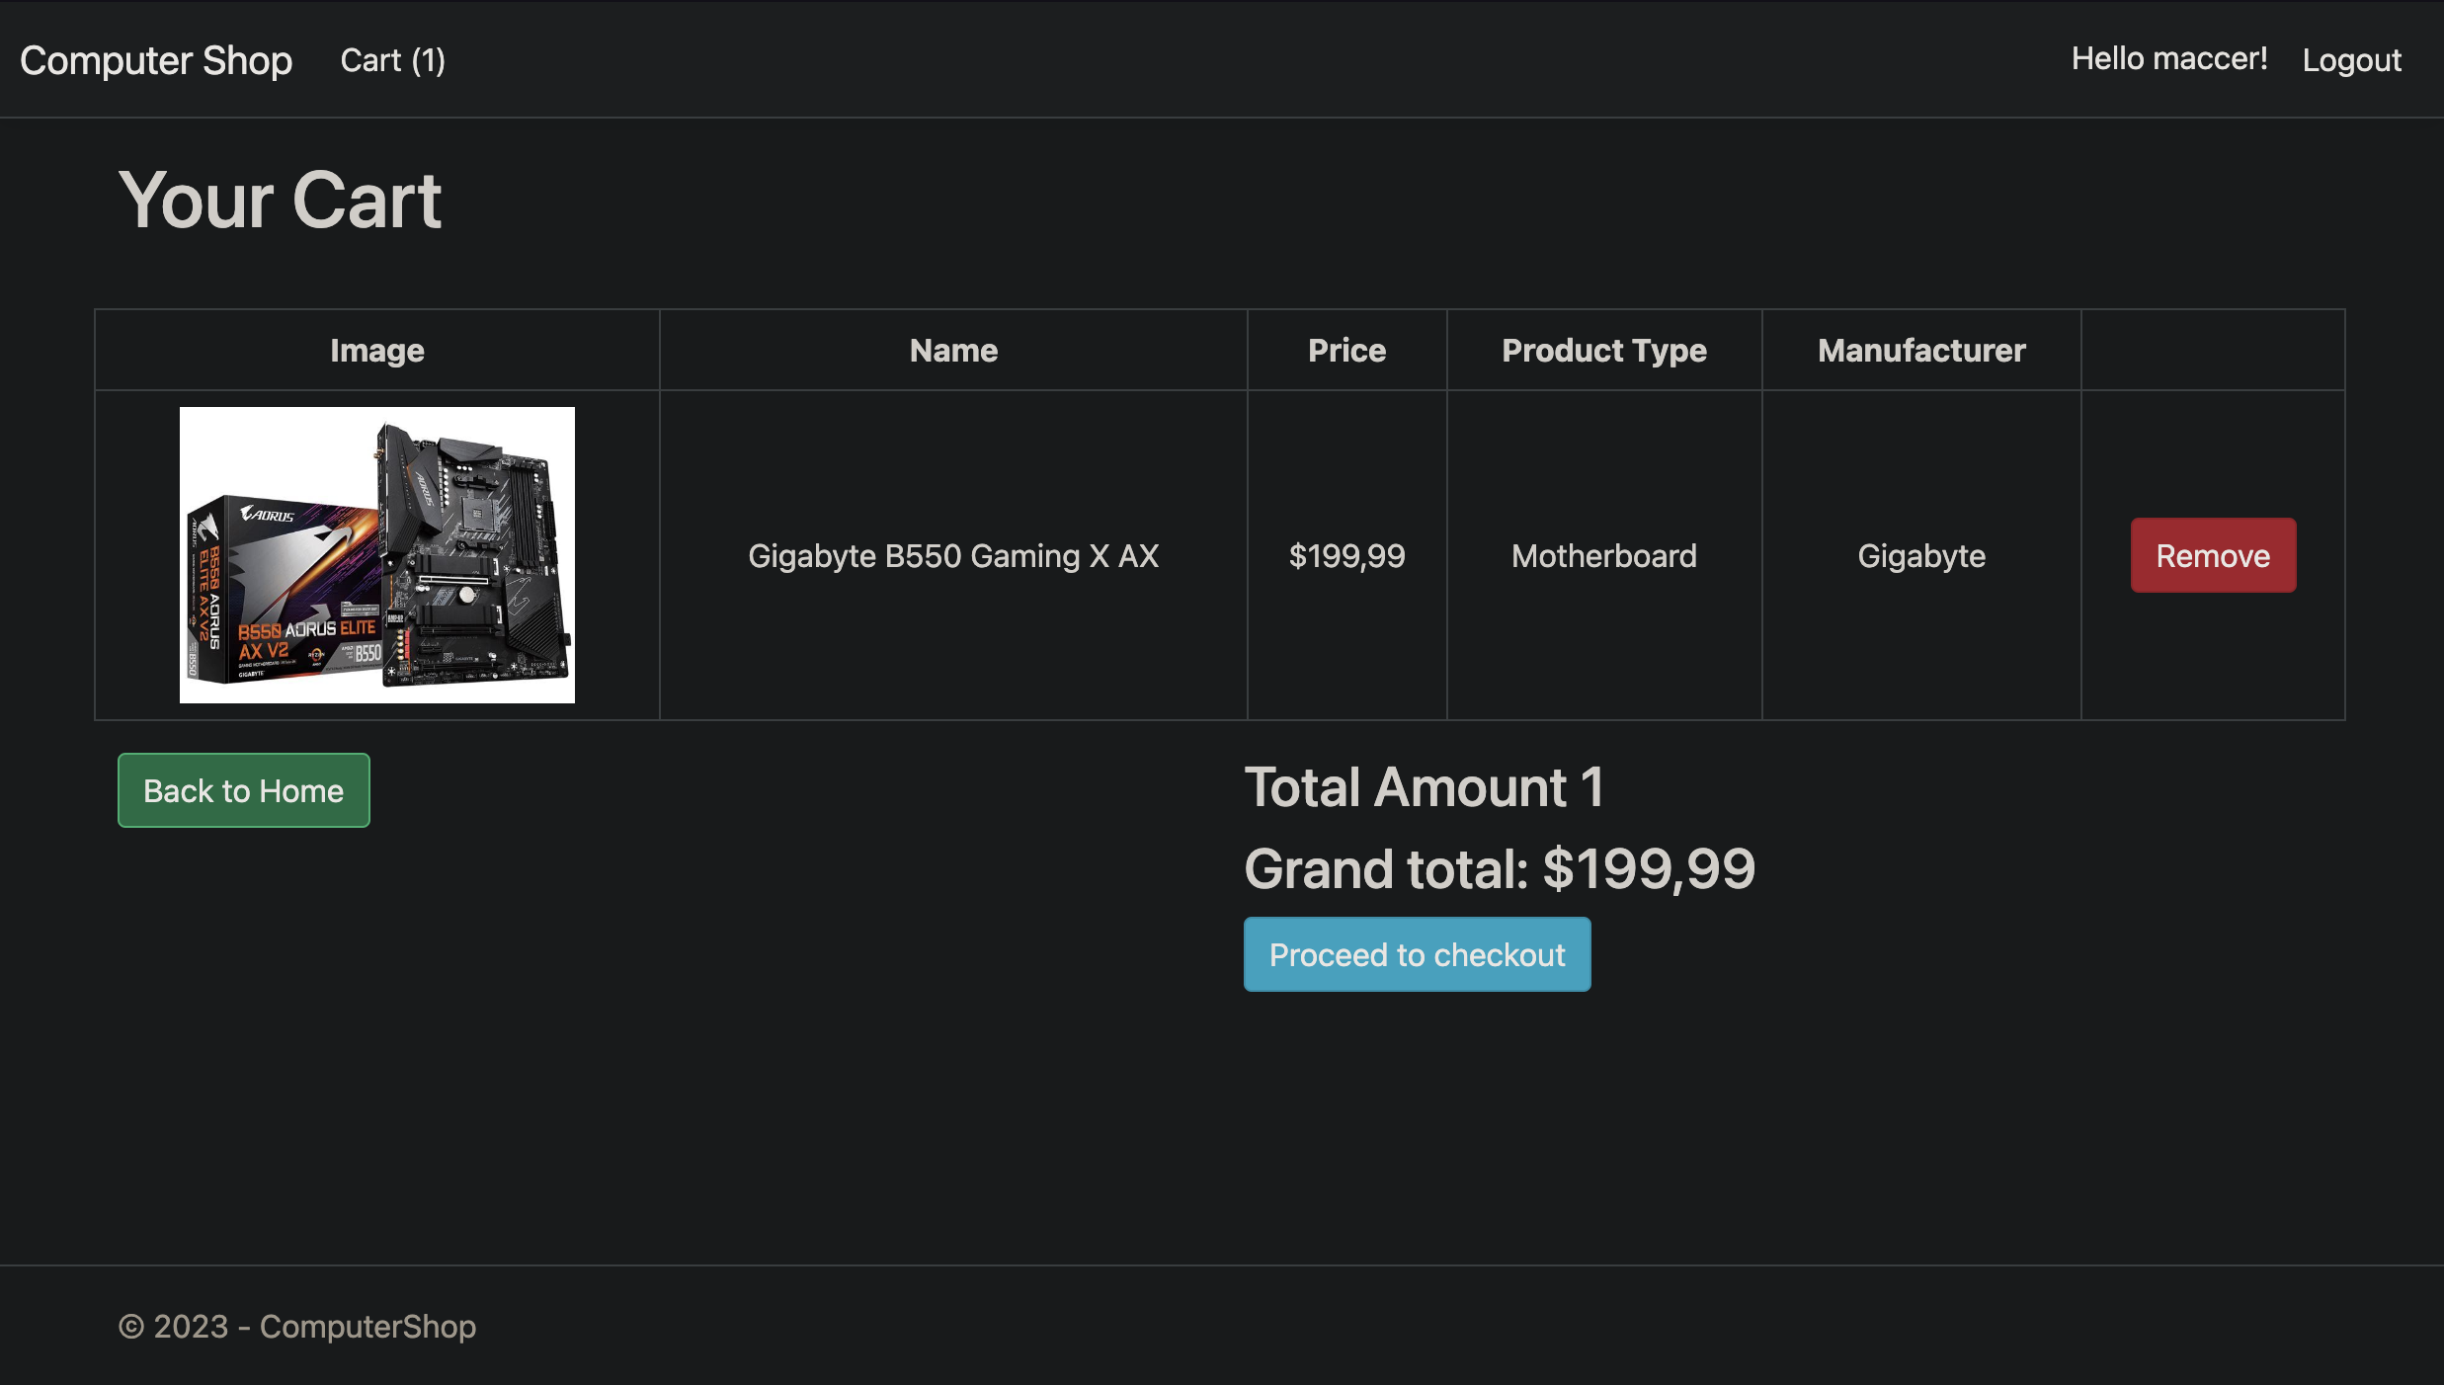Click the Gigabyte manufacturer cell

(1920, 555)
